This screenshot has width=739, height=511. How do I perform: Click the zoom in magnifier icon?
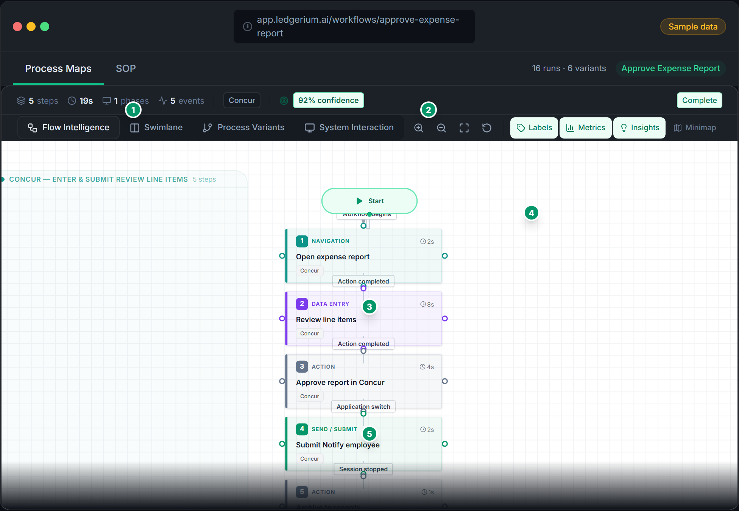pos(419,128)
